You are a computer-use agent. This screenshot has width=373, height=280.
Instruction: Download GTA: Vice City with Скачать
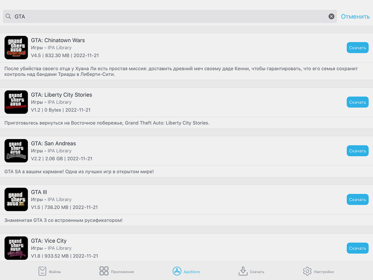(357, 248)
